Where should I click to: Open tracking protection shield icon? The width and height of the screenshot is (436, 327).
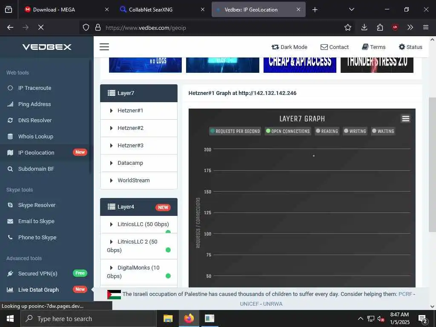(x=86, y=27)
